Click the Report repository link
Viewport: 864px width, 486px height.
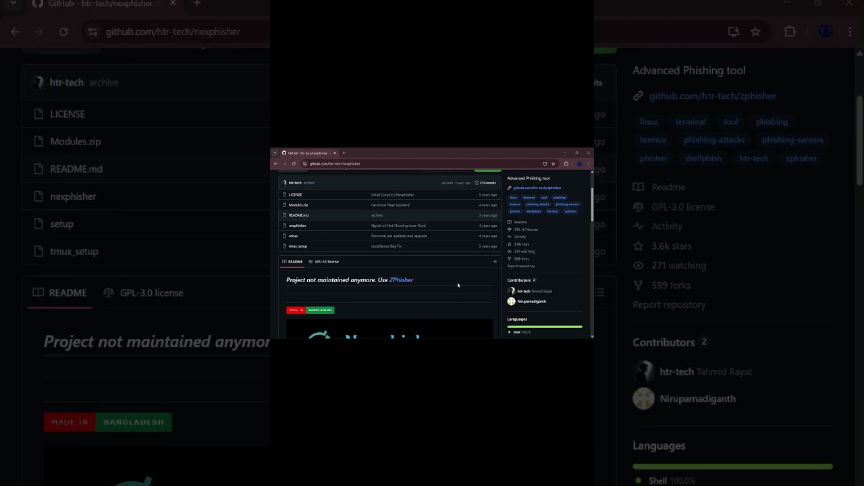tap(521, 266)
